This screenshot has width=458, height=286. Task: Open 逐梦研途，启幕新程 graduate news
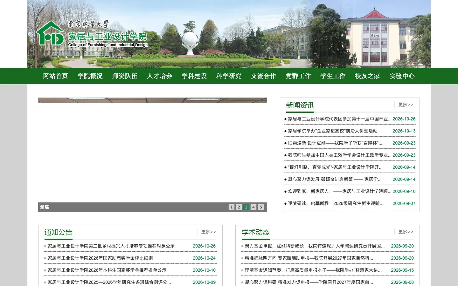pyautogui.click(x=336, y=203)
